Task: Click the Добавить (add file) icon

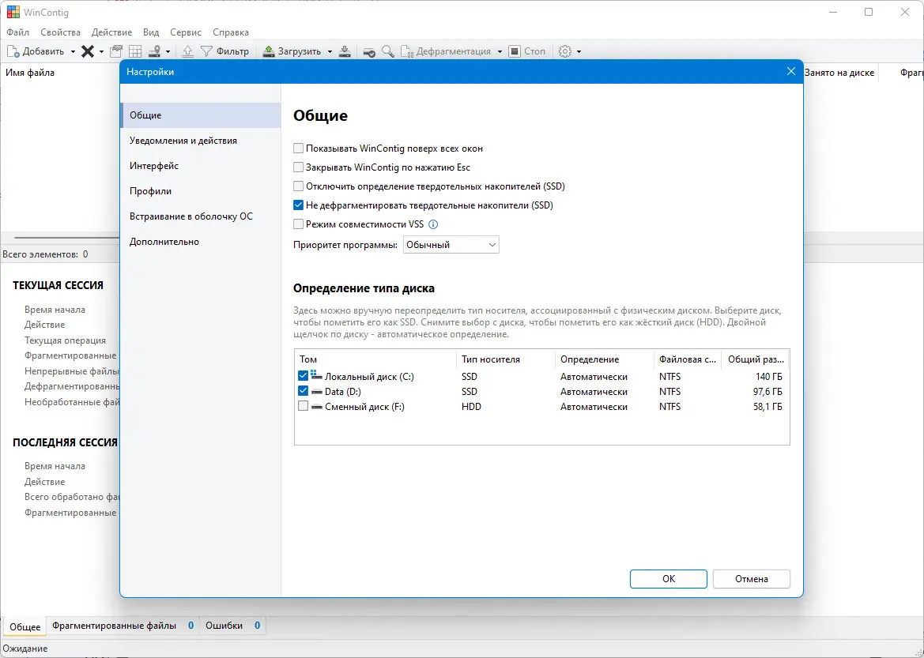Action: (13, 51)
